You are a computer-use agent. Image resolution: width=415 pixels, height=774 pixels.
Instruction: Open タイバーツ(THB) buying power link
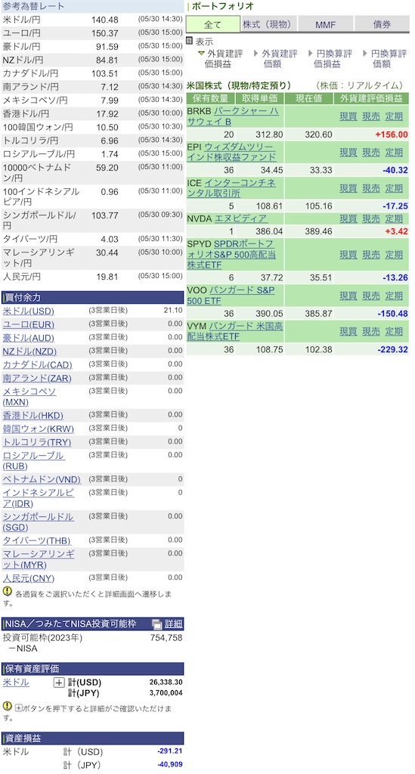(37, 540)
